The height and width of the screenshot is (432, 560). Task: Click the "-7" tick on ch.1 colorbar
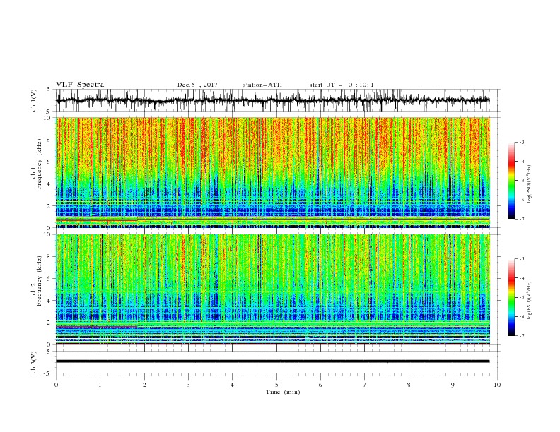tap(521, 219)
